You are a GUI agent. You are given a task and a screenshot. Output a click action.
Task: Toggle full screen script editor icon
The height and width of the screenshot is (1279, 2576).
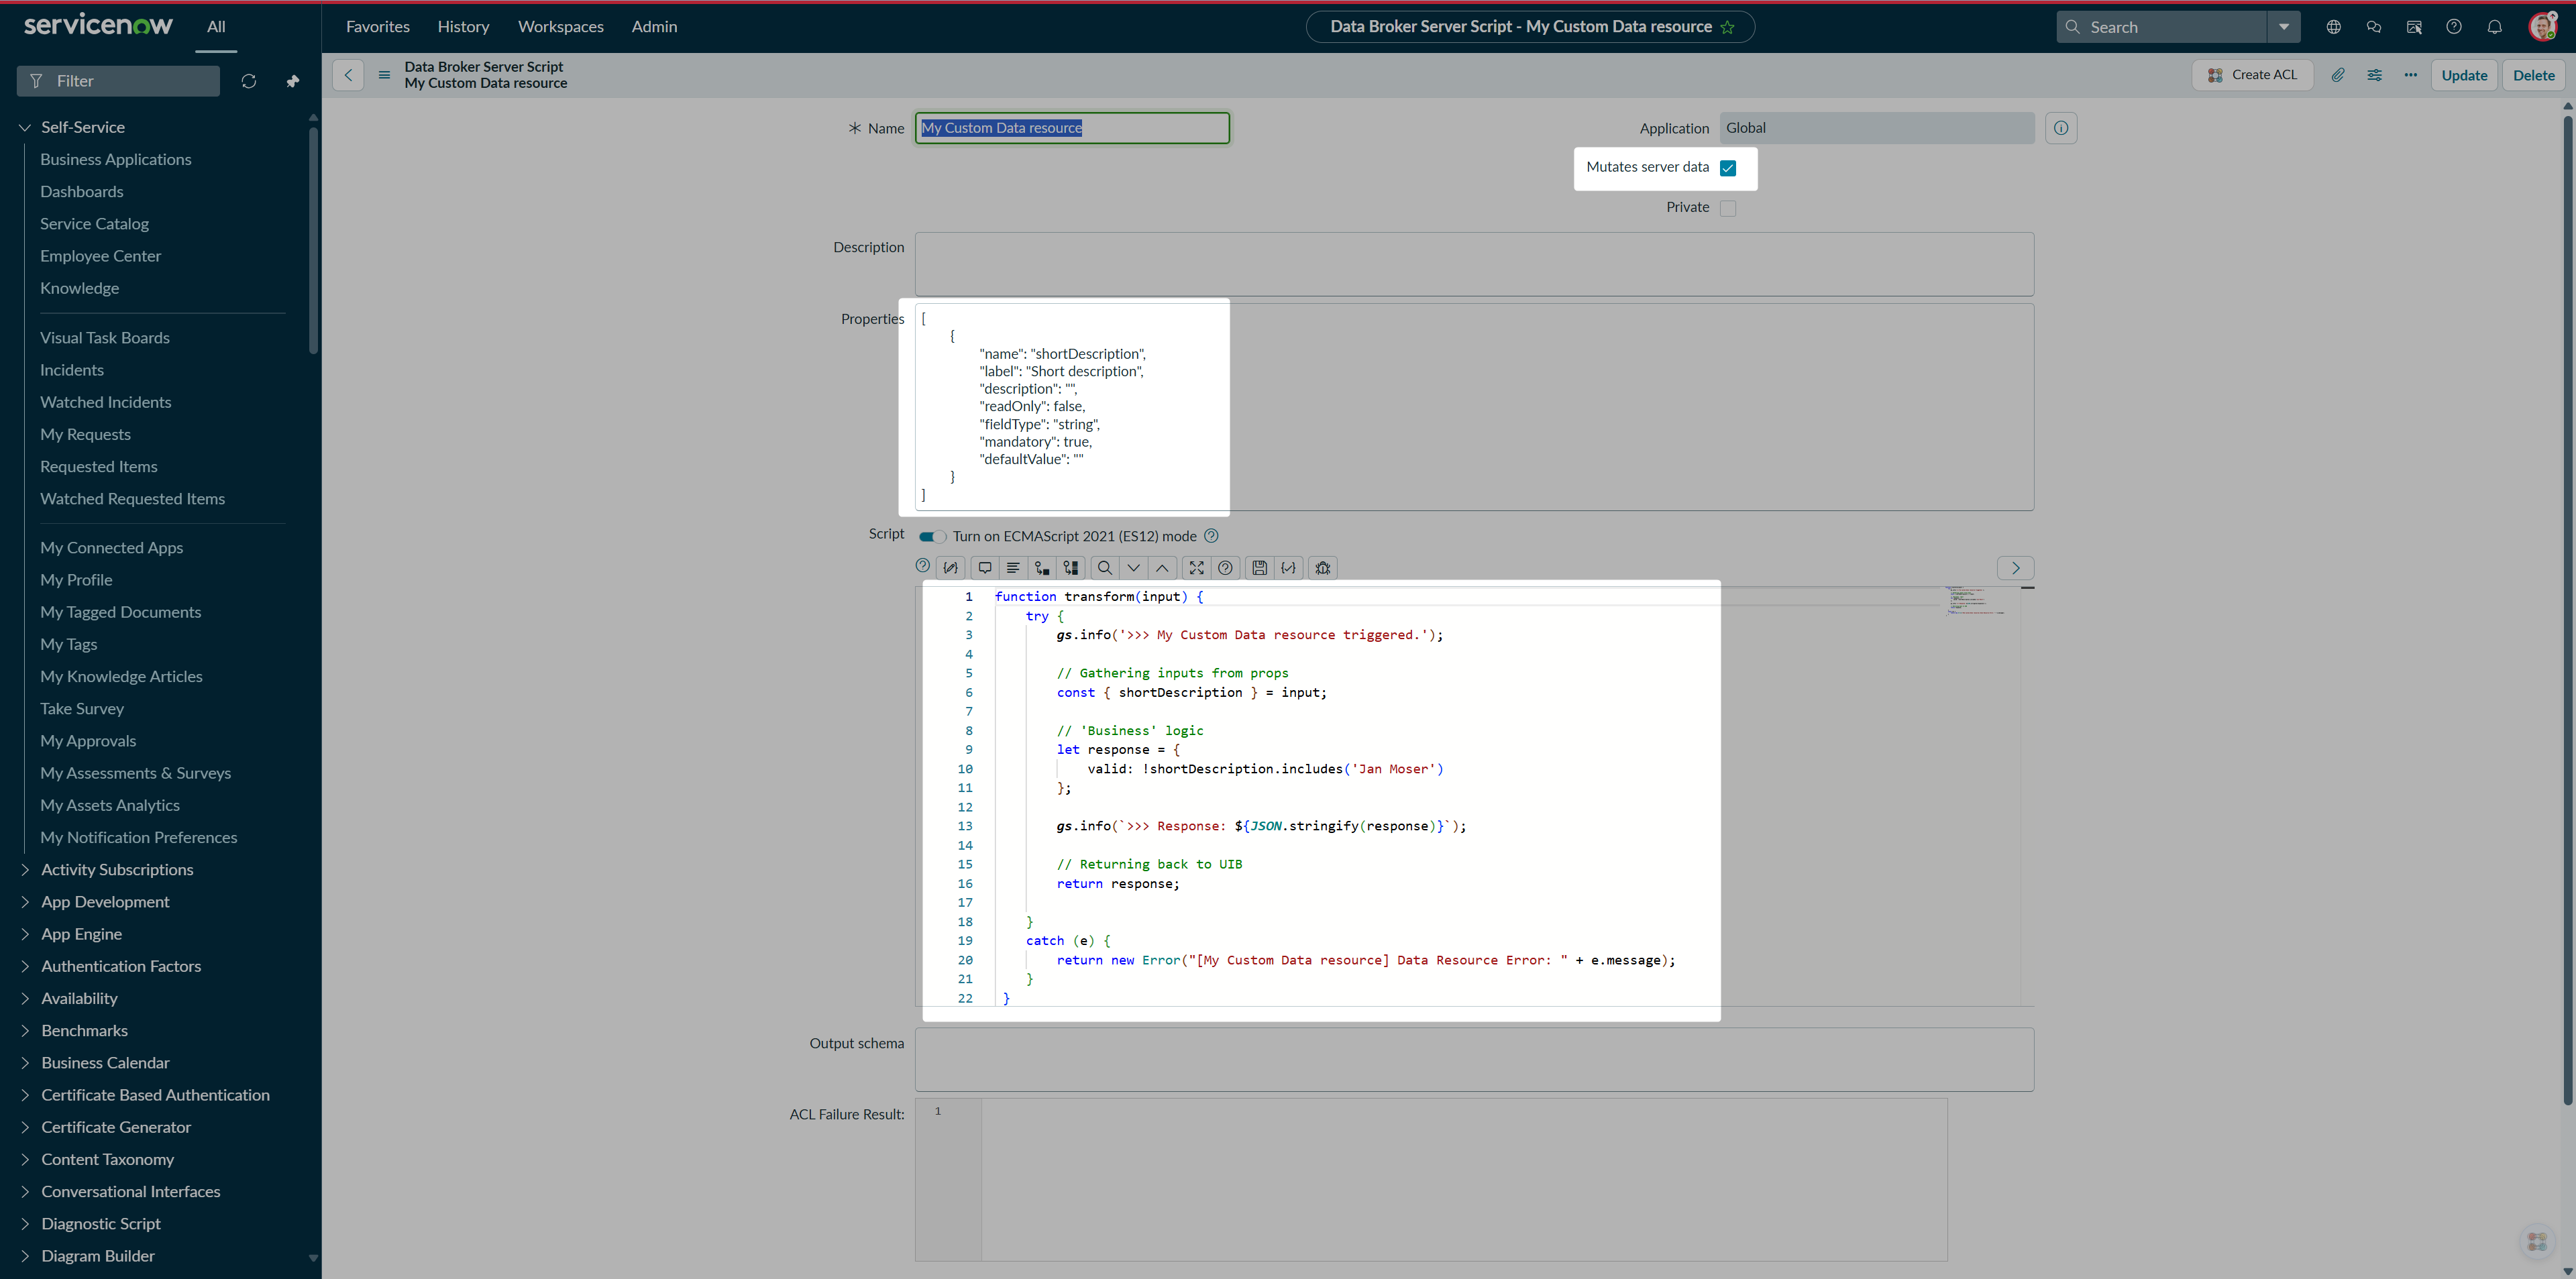tap(1196, 568)
